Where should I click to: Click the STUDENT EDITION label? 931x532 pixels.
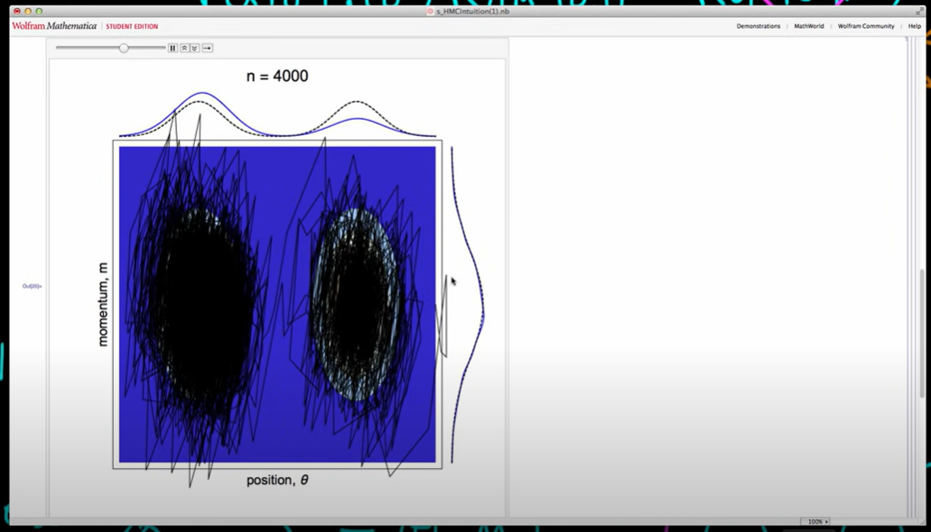132,26
